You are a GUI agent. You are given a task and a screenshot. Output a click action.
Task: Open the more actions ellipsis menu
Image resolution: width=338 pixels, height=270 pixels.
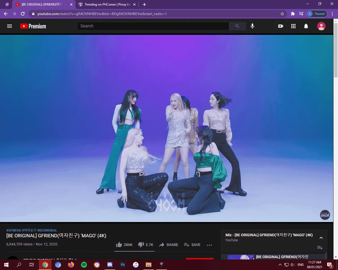coord(209,245)
